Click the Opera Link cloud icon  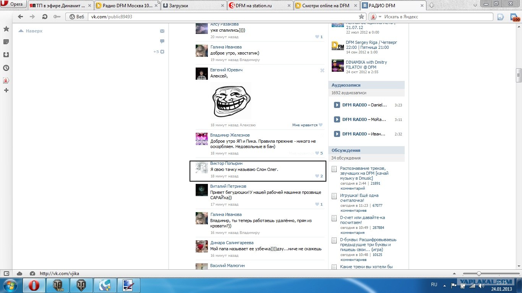coord(19,274)
